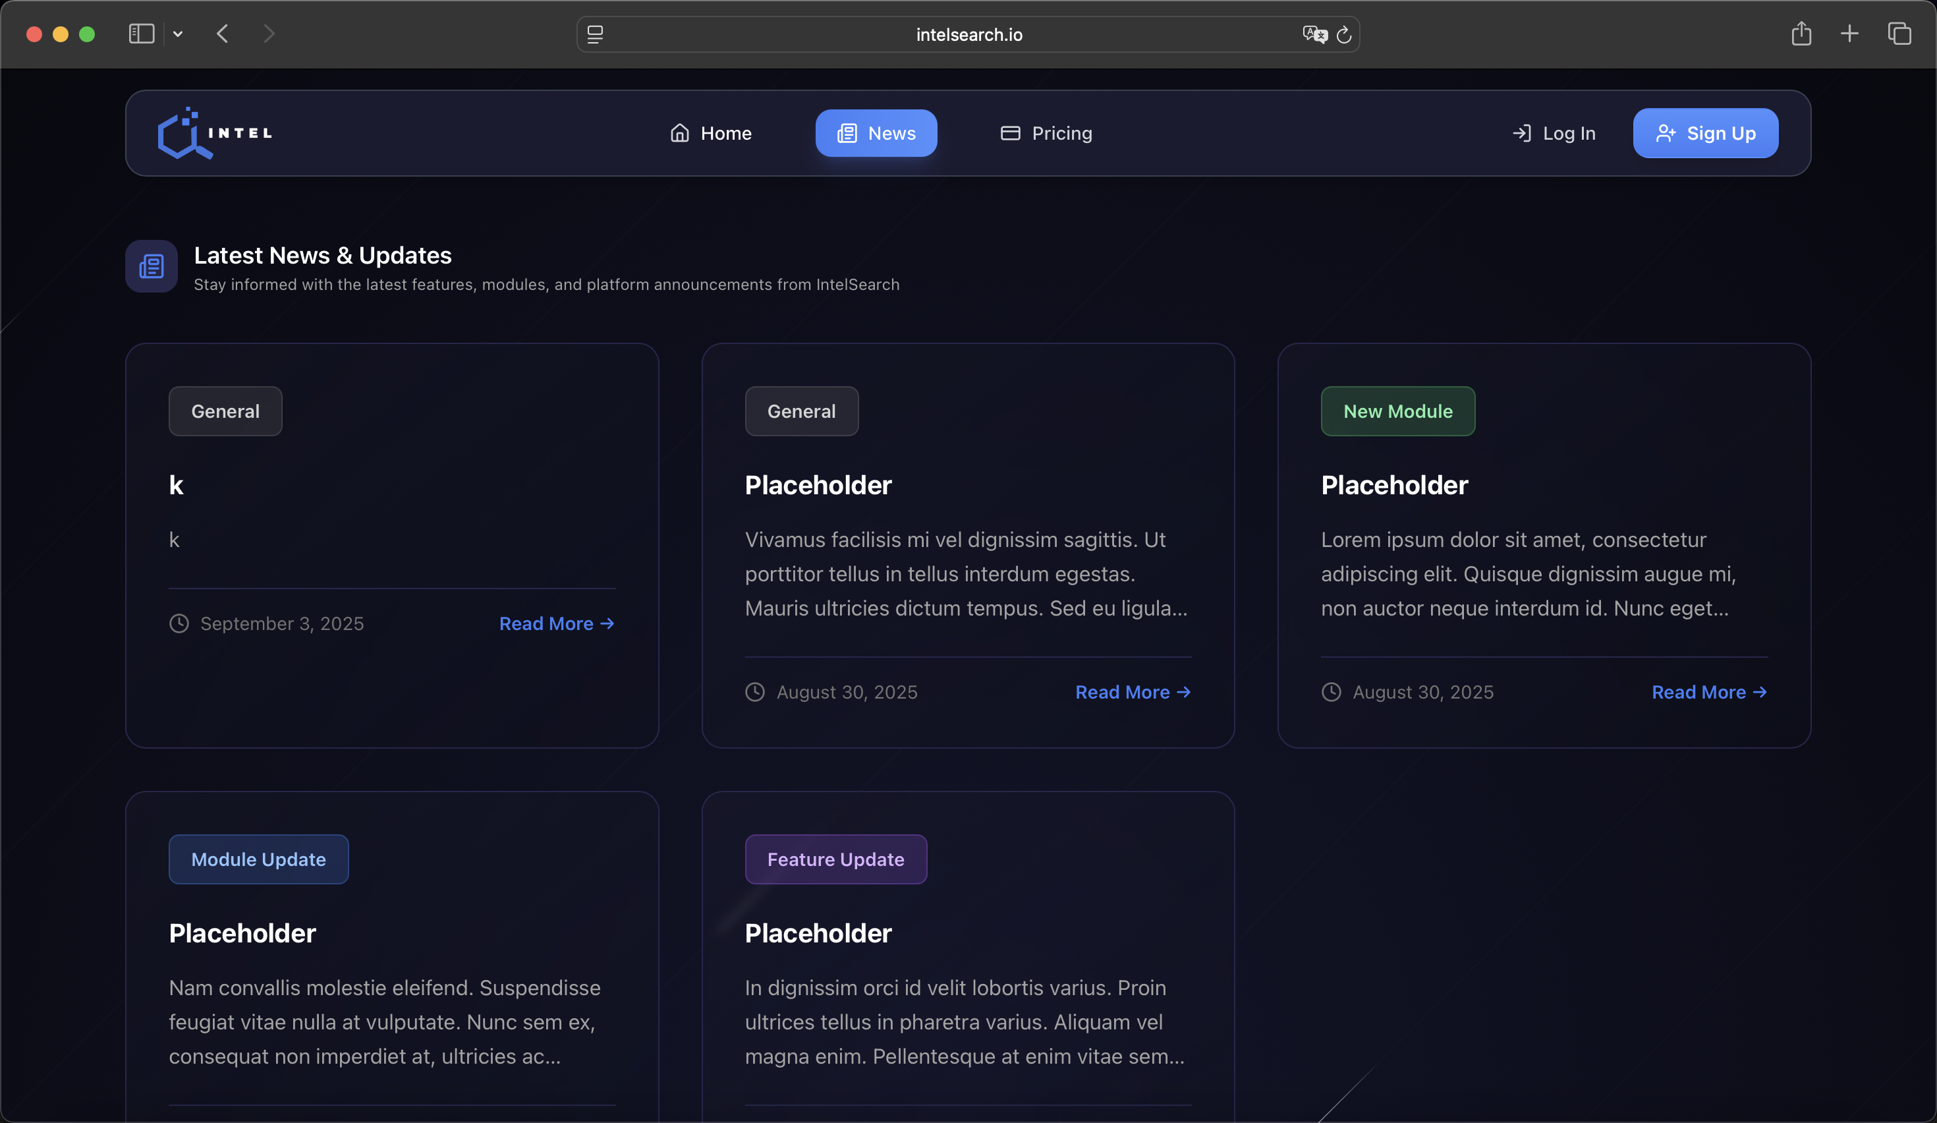This screenshot has width=1937, height=1123.
Task: Click the newspaper icon in the News tab
Action: pos(847,133)
